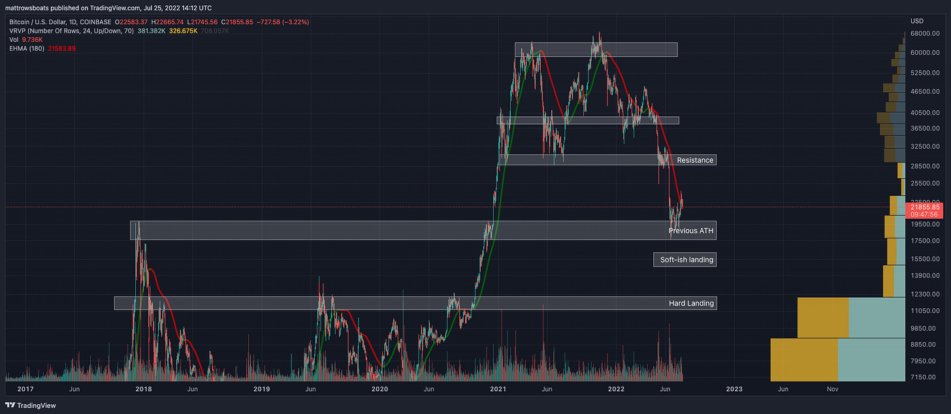The height and width of the screenshot is (414, 951).
Task: Click the 11050.00 price axis label
Action: tap(925, 311)
